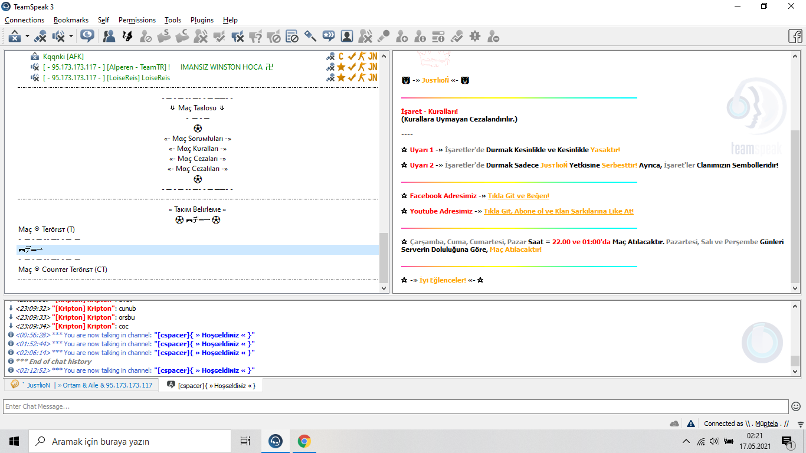Click the hand icon marked with S
The image size is (806, 453).
[164, 37]
